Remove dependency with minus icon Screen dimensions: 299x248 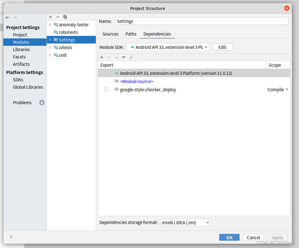coord(109,57)
